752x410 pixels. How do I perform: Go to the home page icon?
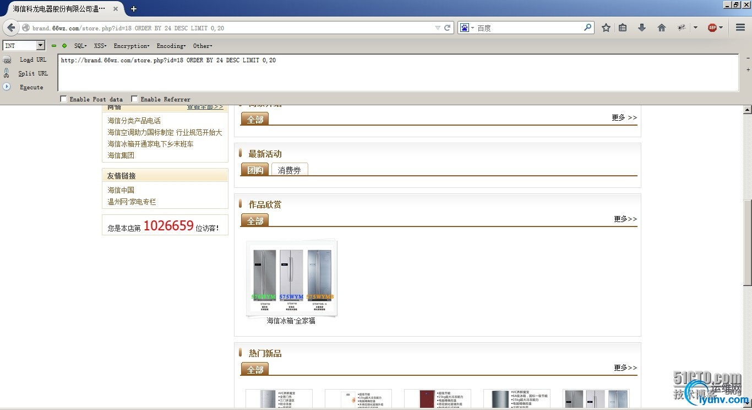(x=662, y=28)
